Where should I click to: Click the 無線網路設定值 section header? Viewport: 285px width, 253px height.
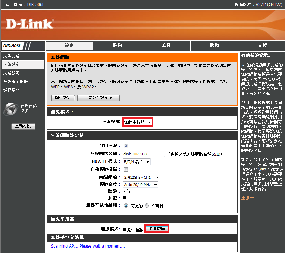pyautogui.click(x=142, y=136)
